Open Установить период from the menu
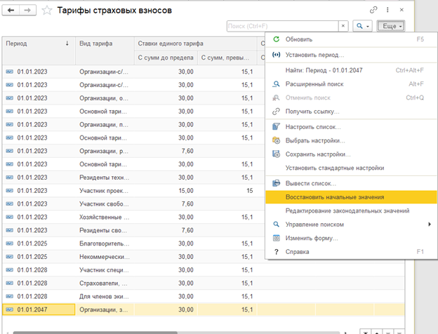 [x=314, y=55]
